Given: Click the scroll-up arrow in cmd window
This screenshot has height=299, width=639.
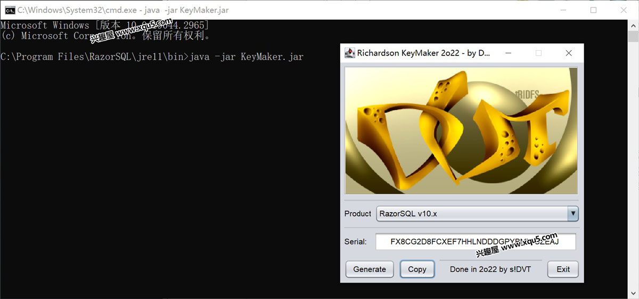Looking at the screenshot, I should tap(634, 25).
